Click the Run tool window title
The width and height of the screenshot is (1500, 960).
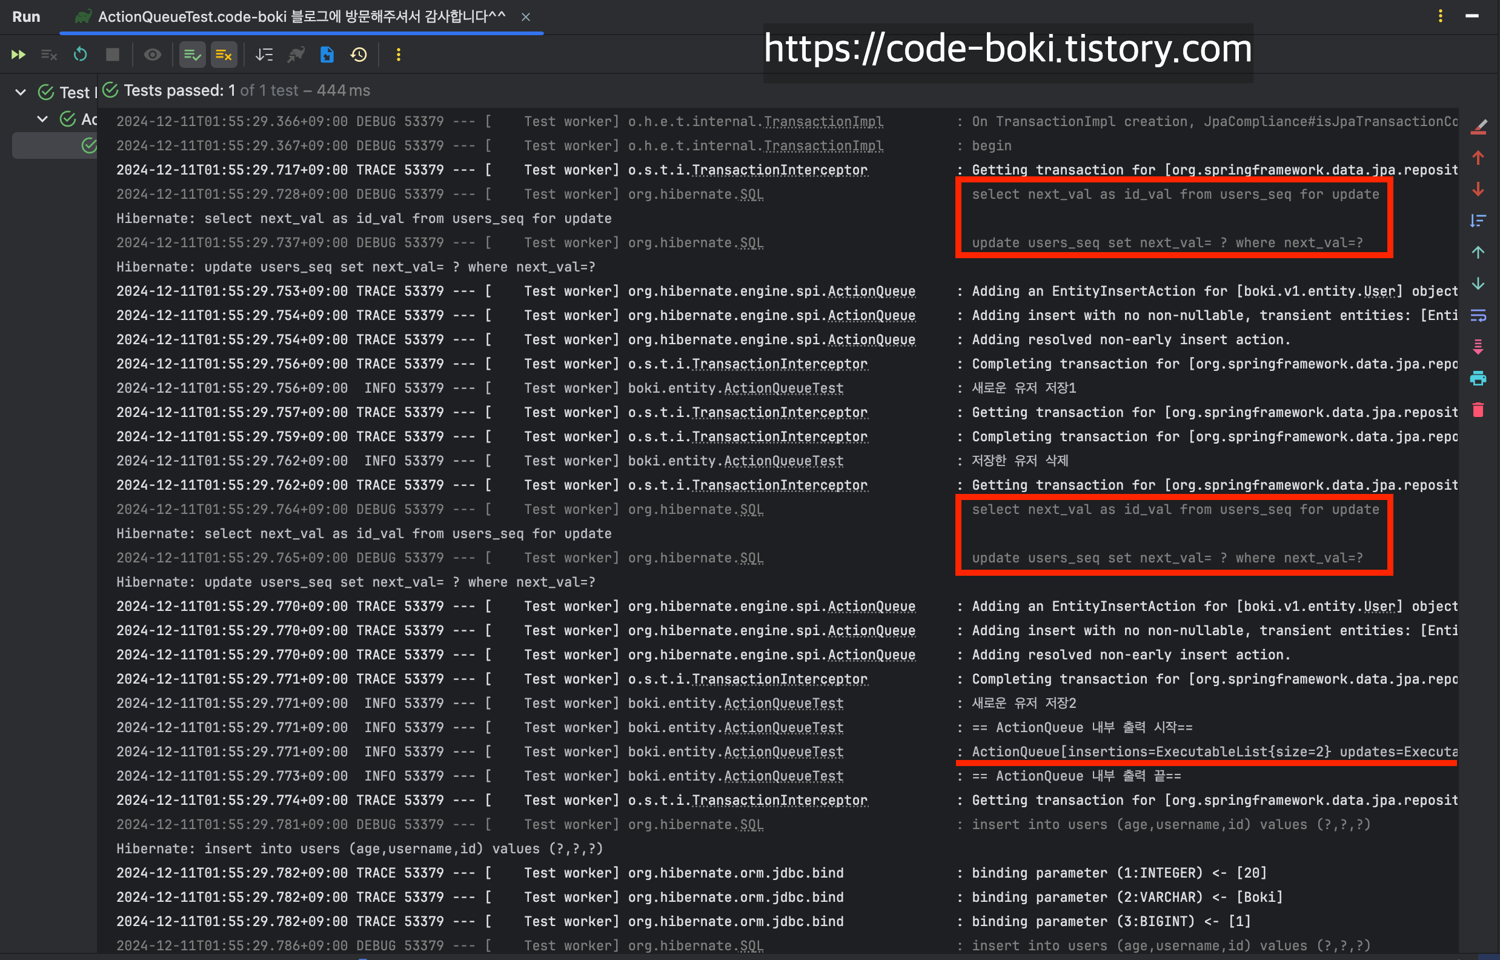pyautogui.click(x=25, y=16)
